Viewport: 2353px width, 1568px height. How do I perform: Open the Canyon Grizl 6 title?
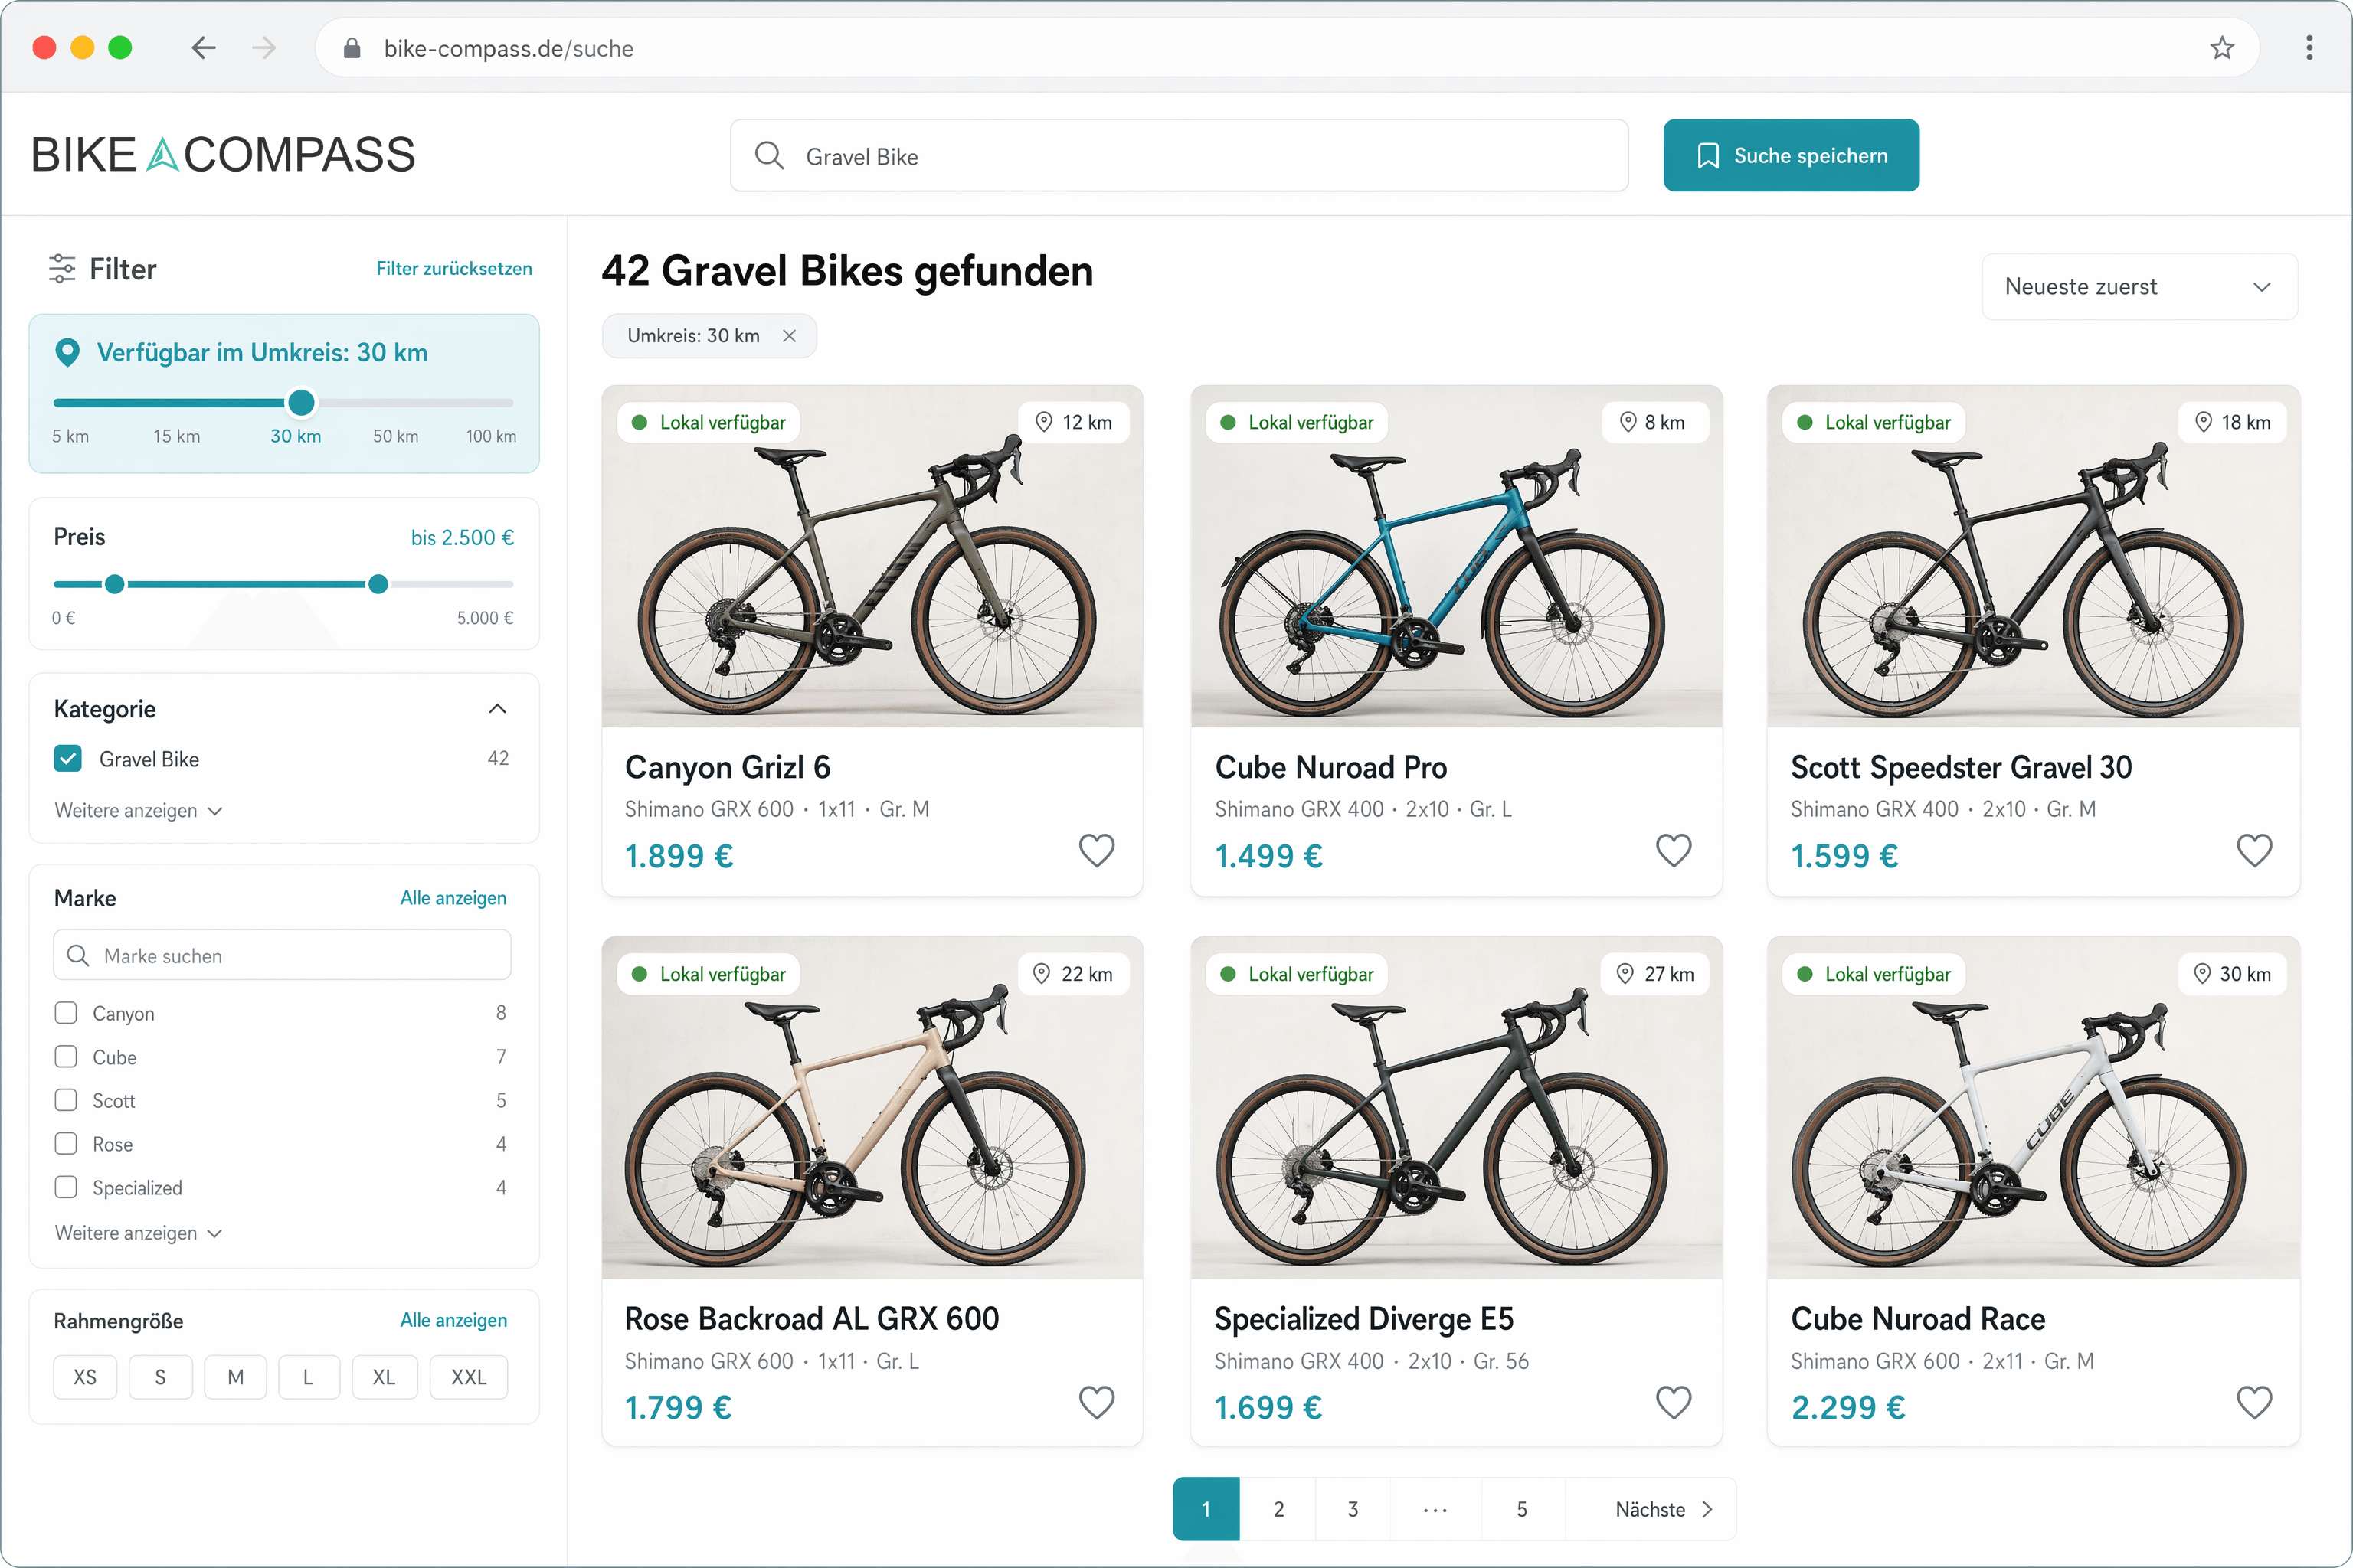point(728,767)
